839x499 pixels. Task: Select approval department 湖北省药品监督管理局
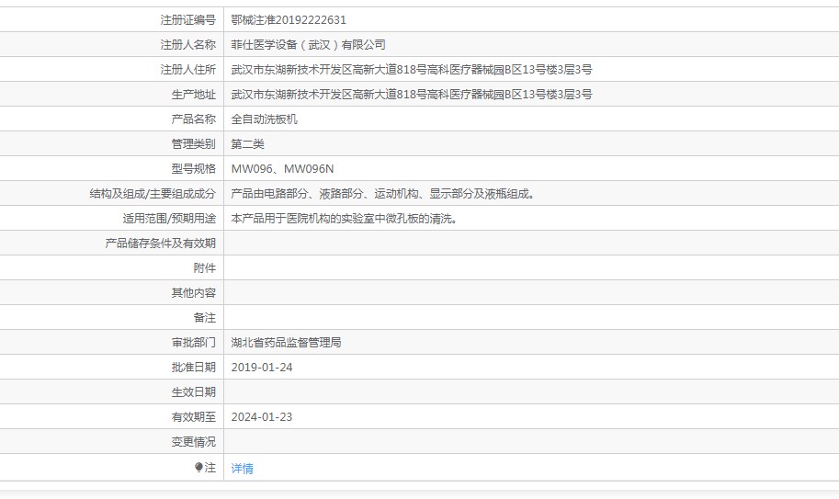[286, 342]
